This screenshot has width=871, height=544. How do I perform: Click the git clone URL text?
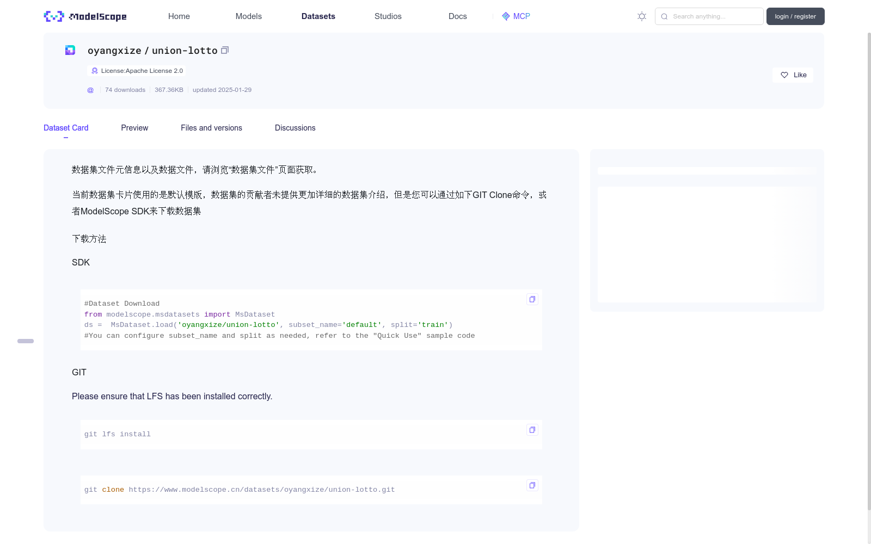coord(262,490)
